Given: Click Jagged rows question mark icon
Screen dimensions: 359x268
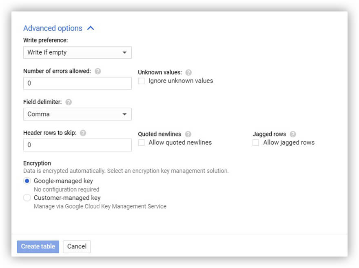Looking at the screenshot, I should (x=293, y=134).
